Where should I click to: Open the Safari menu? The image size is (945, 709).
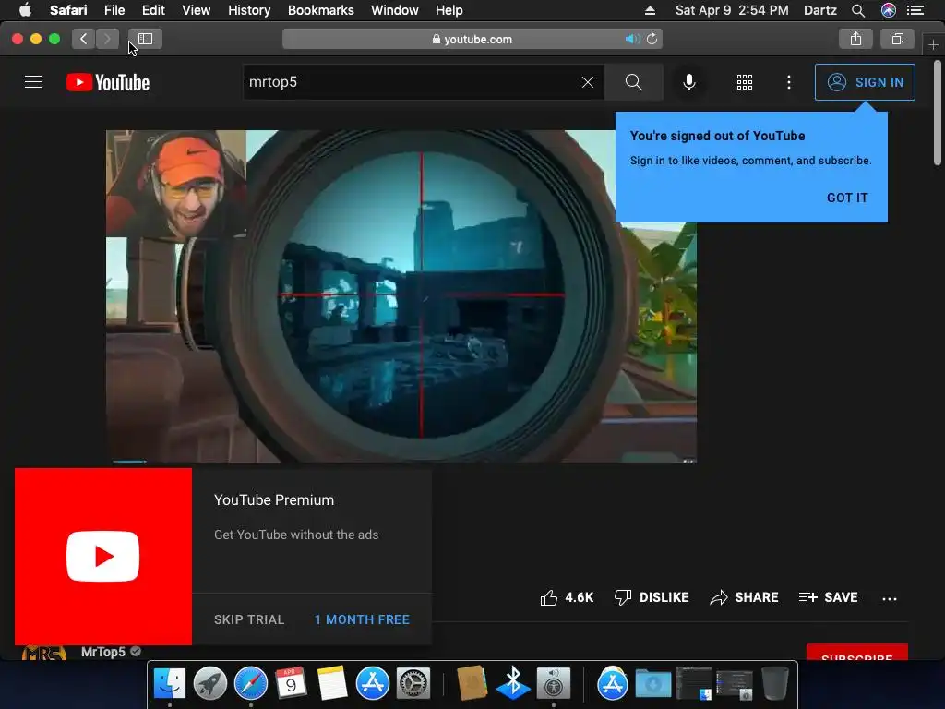click(x=68, y=10)
